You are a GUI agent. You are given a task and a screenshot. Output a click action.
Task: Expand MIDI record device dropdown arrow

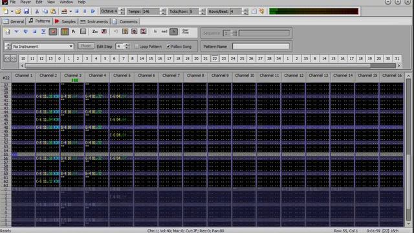71,12
